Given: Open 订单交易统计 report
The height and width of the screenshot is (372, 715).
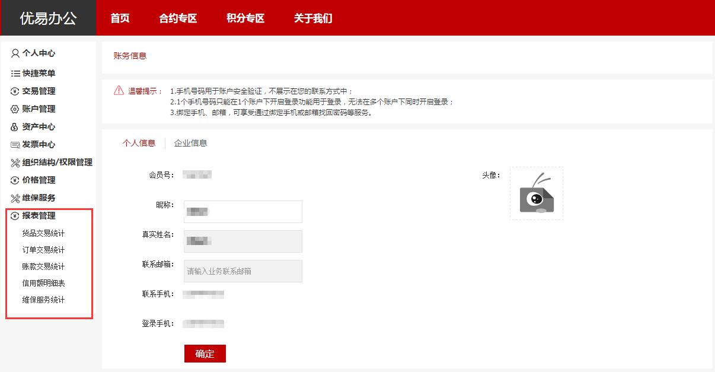Looking at the screenshot, I should tap(43, 250).
